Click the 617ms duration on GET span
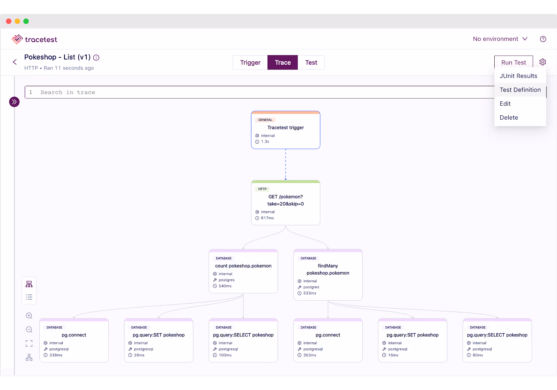Viewport: 557px width, 390px height. click(267, 218)
